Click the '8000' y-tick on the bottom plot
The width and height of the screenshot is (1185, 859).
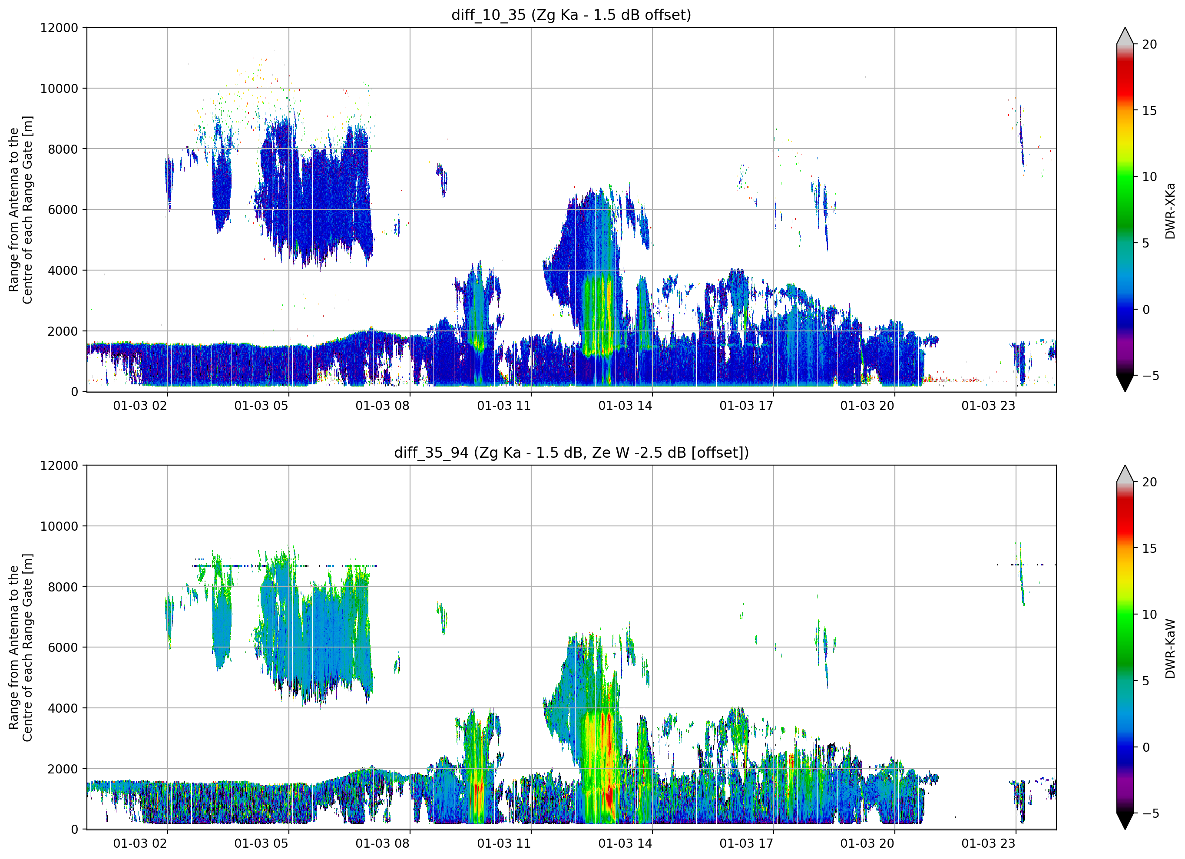[x=63, y=587]
